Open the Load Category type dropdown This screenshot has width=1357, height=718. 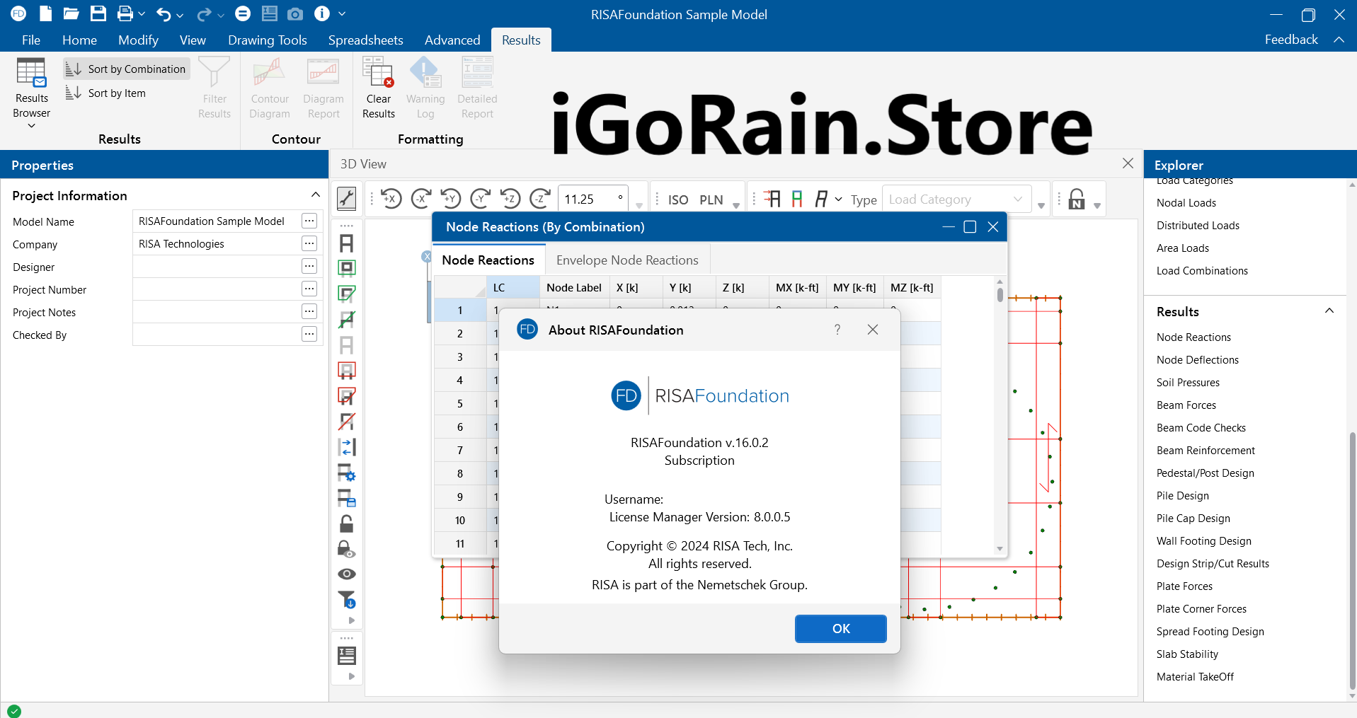tap(954, 199)
